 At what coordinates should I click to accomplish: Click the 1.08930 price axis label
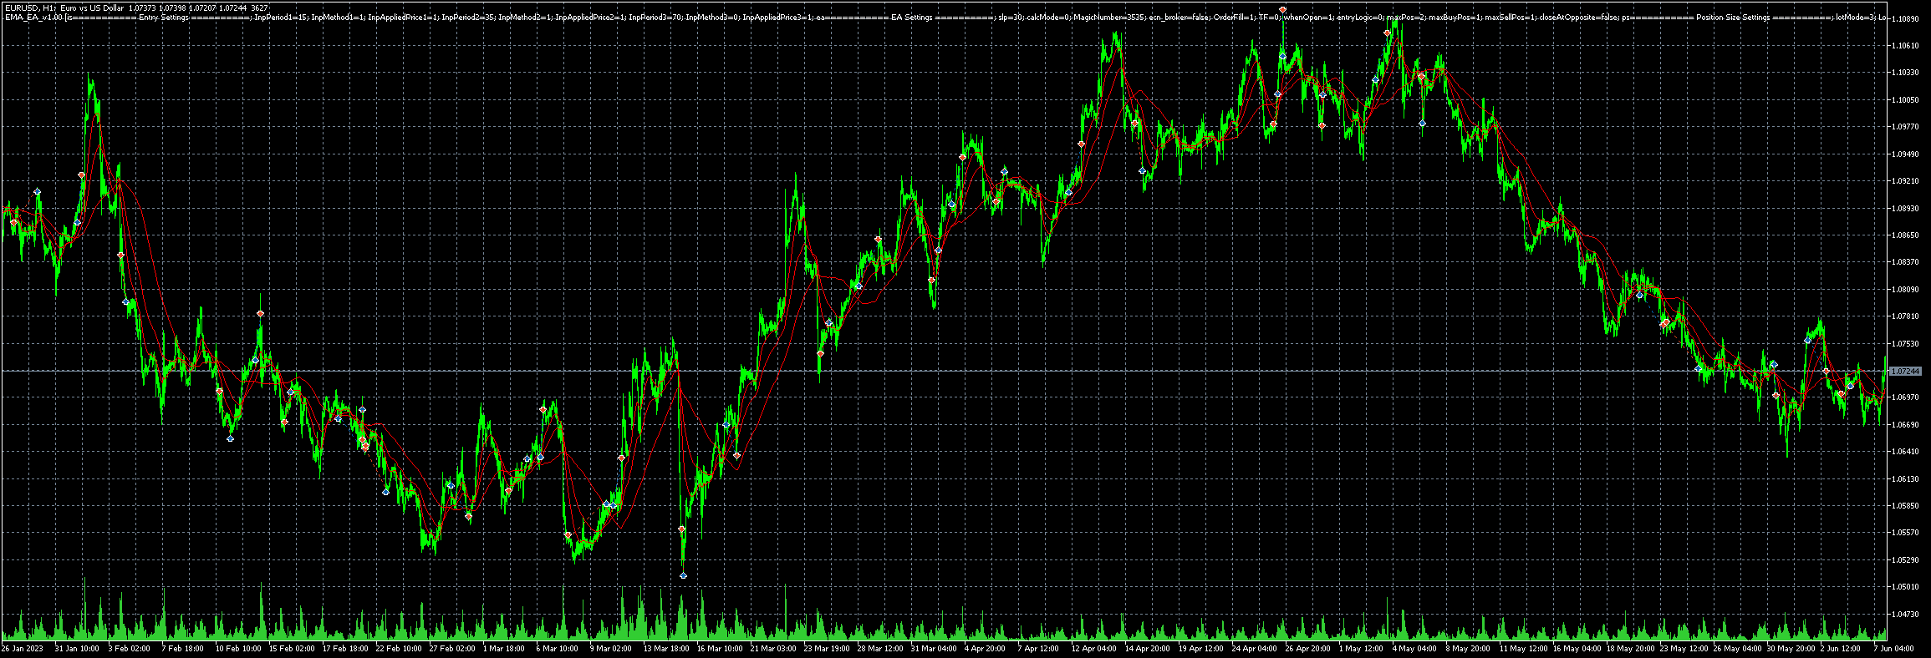[1907, 208]
